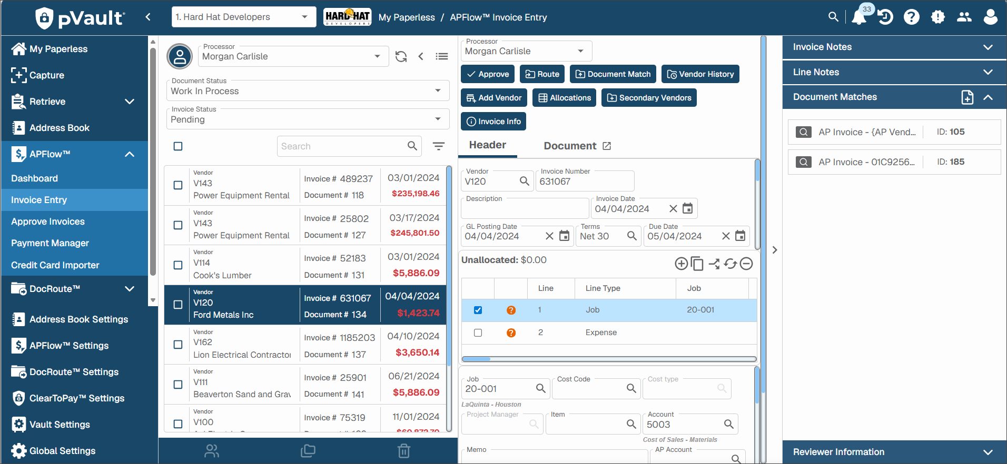1007x464 pixels.
Task: Toggle the select-all invoices checkbox
Action: [178, 146]
